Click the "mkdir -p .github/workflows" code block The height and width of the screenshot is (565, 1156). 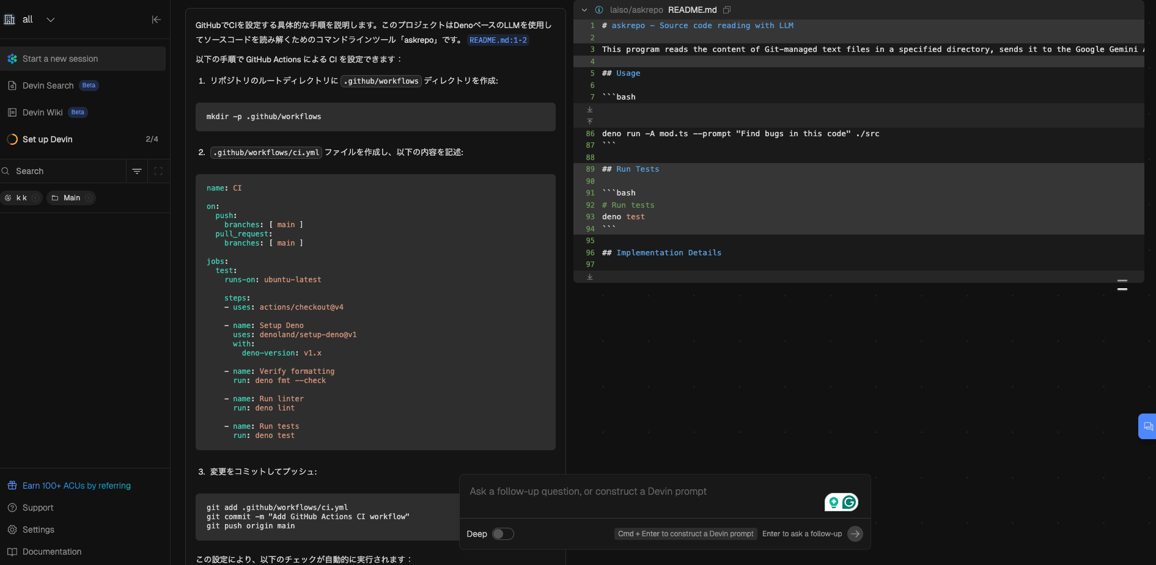coord(375,117)
